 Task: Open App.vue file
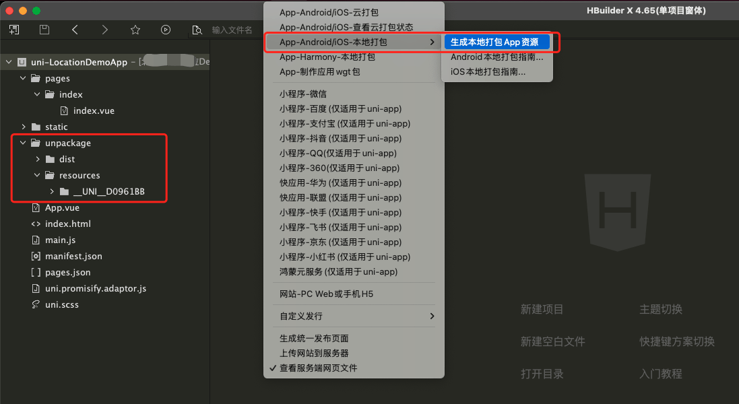click(x=62, y=207)
